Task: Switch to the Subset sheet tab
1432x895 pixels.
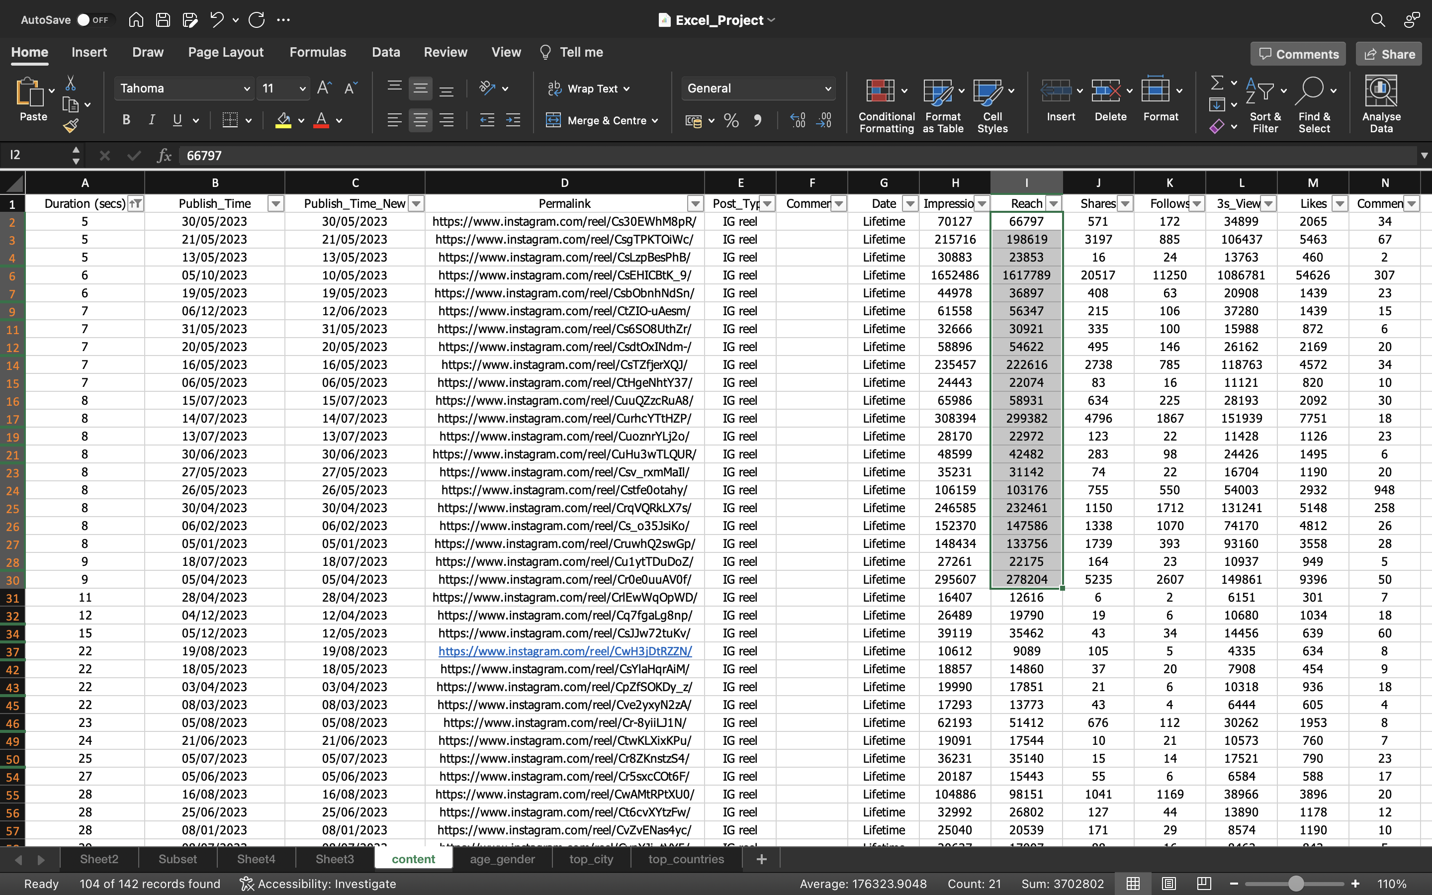Action: (178, 859)
